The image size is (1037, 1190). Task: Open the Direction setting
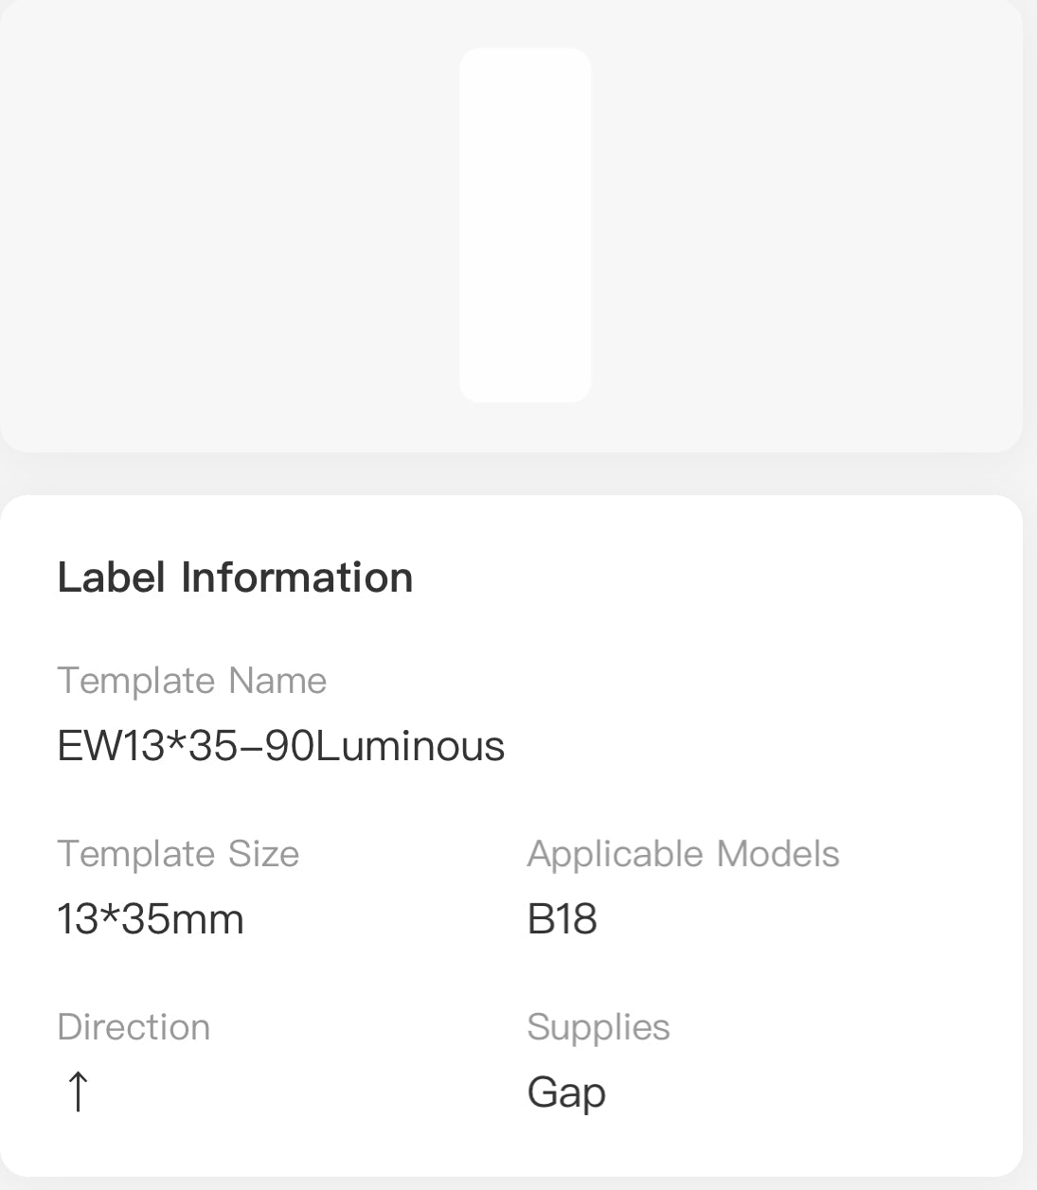(134, 1026)
